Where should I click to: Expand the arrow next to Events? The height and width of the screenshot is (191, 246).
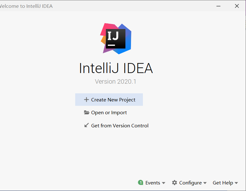pyautogui.click(x=164, y=183)
